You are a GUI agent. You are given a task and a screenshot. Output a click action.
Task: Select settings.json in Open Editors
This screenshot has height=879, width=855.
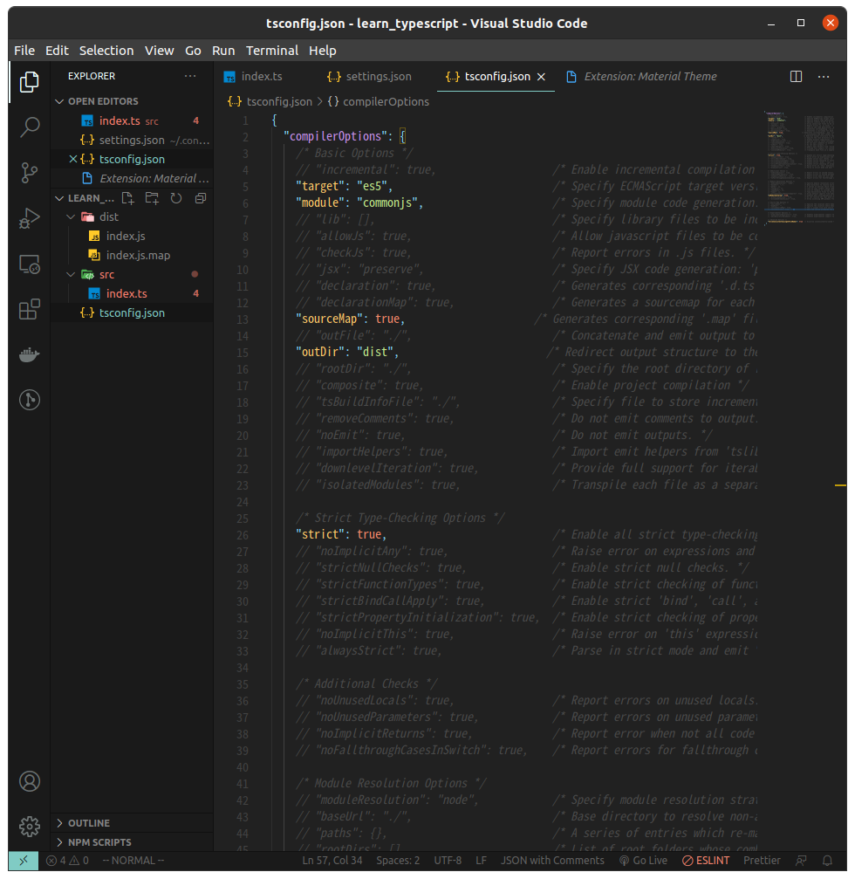[x=132, y=141]
